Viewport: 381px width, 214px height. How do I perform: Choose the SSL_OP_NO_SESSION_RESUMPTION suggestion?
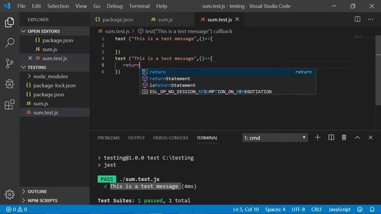pos(227,92)
